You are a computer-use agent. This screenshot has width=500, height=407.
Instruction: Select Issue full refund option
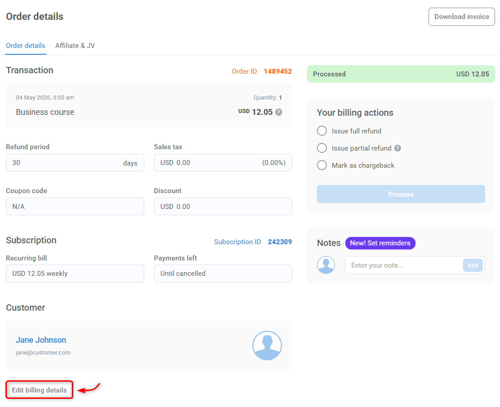322,131
